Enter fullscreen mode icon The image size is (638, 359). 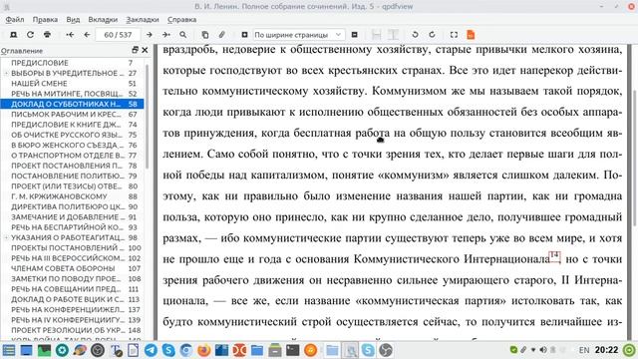pos(454,35)
